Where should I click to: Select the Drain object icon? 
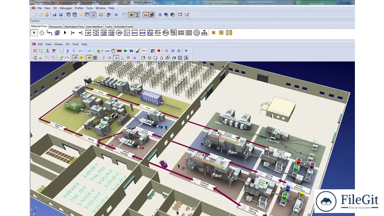tap(80, 33)
